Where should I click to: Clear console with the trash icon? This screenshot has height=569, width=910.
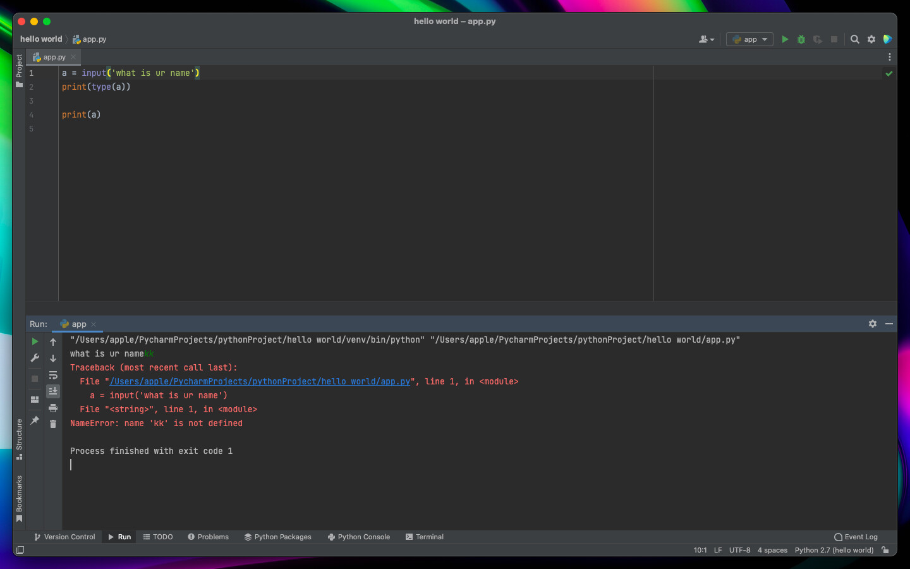(53, 424)
